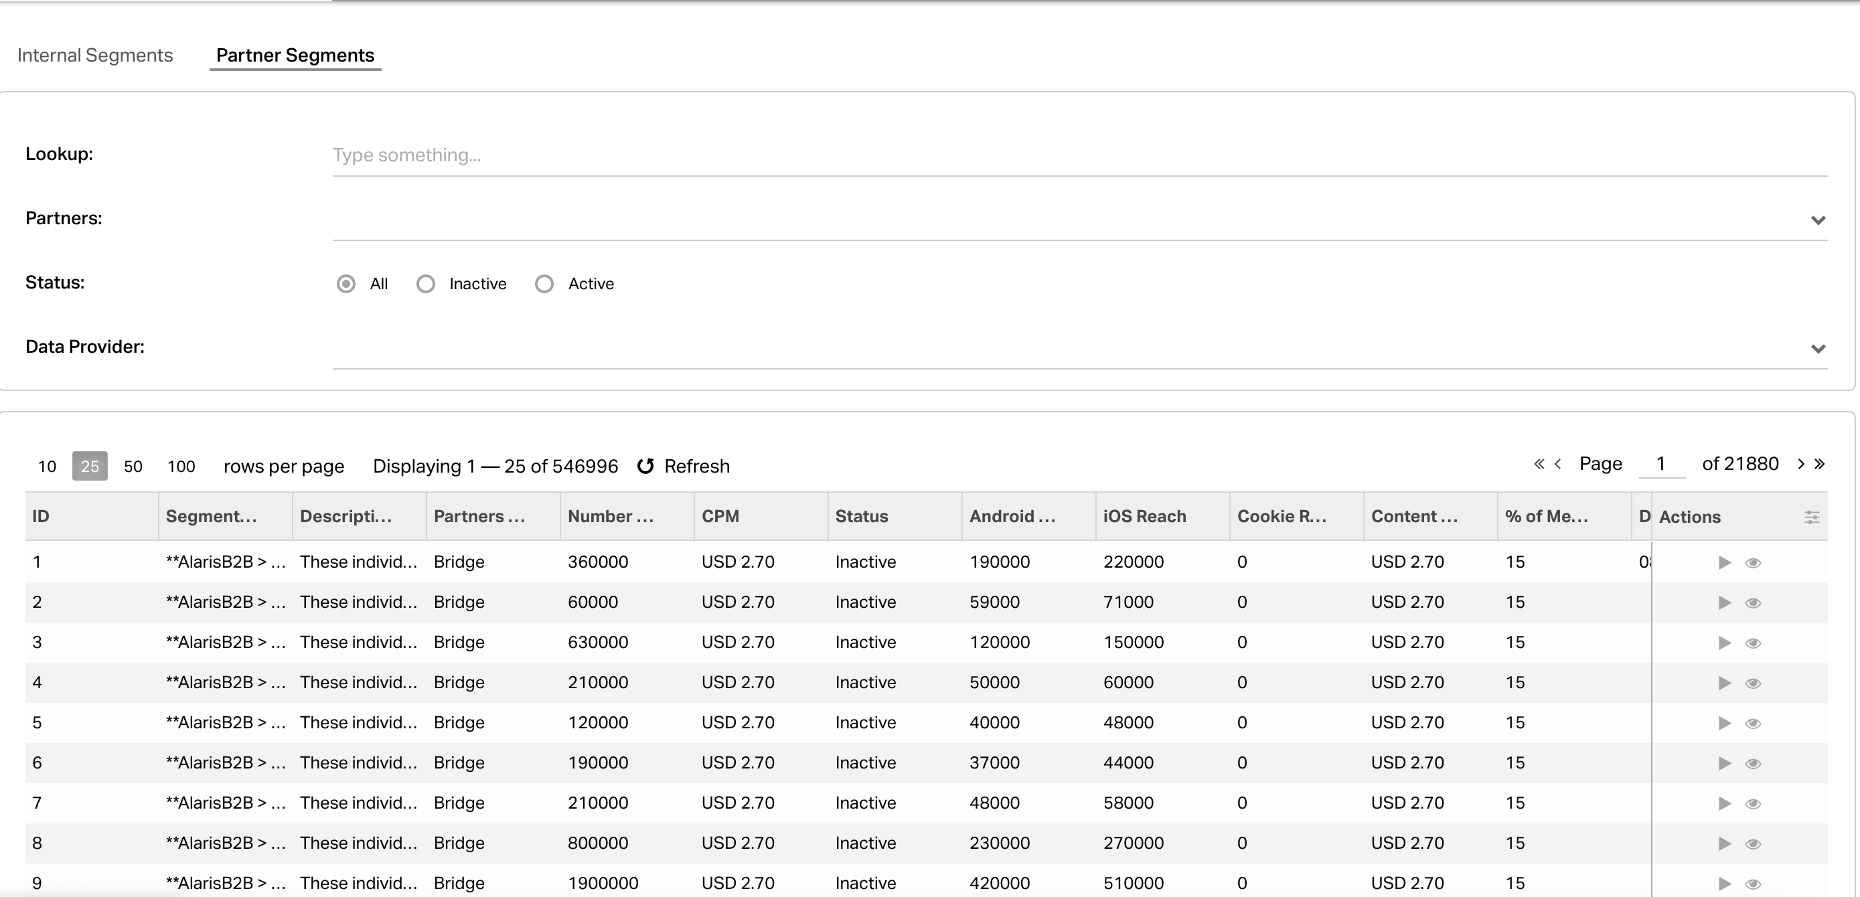Sort by the CPM column header

coord(761,517)
